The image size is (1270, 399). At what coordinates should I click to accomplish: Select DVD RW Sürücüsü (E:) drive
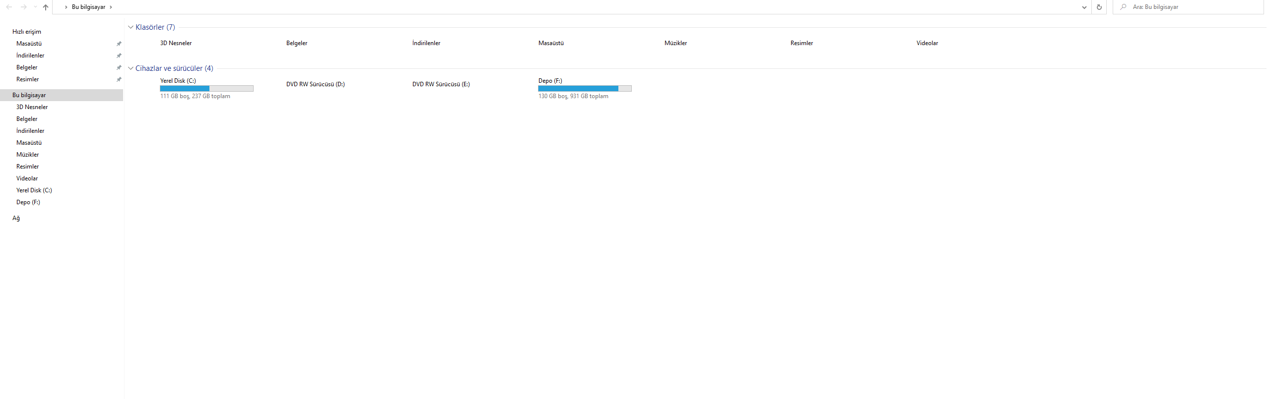441,84
